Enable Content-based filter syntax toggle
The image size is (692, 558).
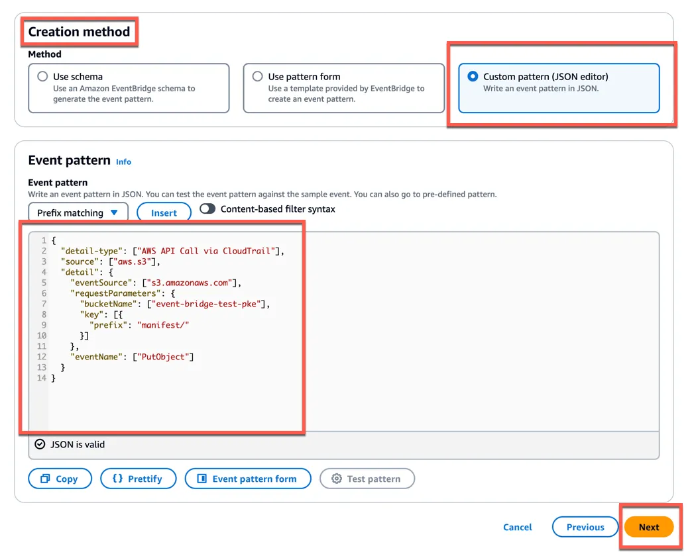tap(207, 209)
